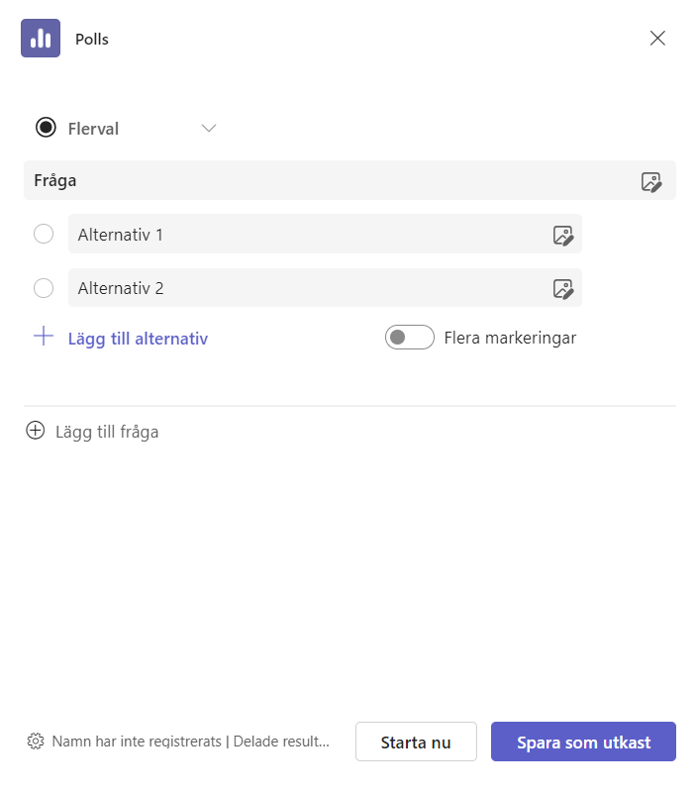Toggle the Flera markeringar switch
The image size is (697, 792).
pyautogui.click(x=409, y=338)
